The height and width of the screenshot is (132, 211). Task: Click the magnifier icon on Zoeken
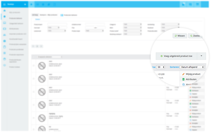pyautogui.click(x=191, y=36)
